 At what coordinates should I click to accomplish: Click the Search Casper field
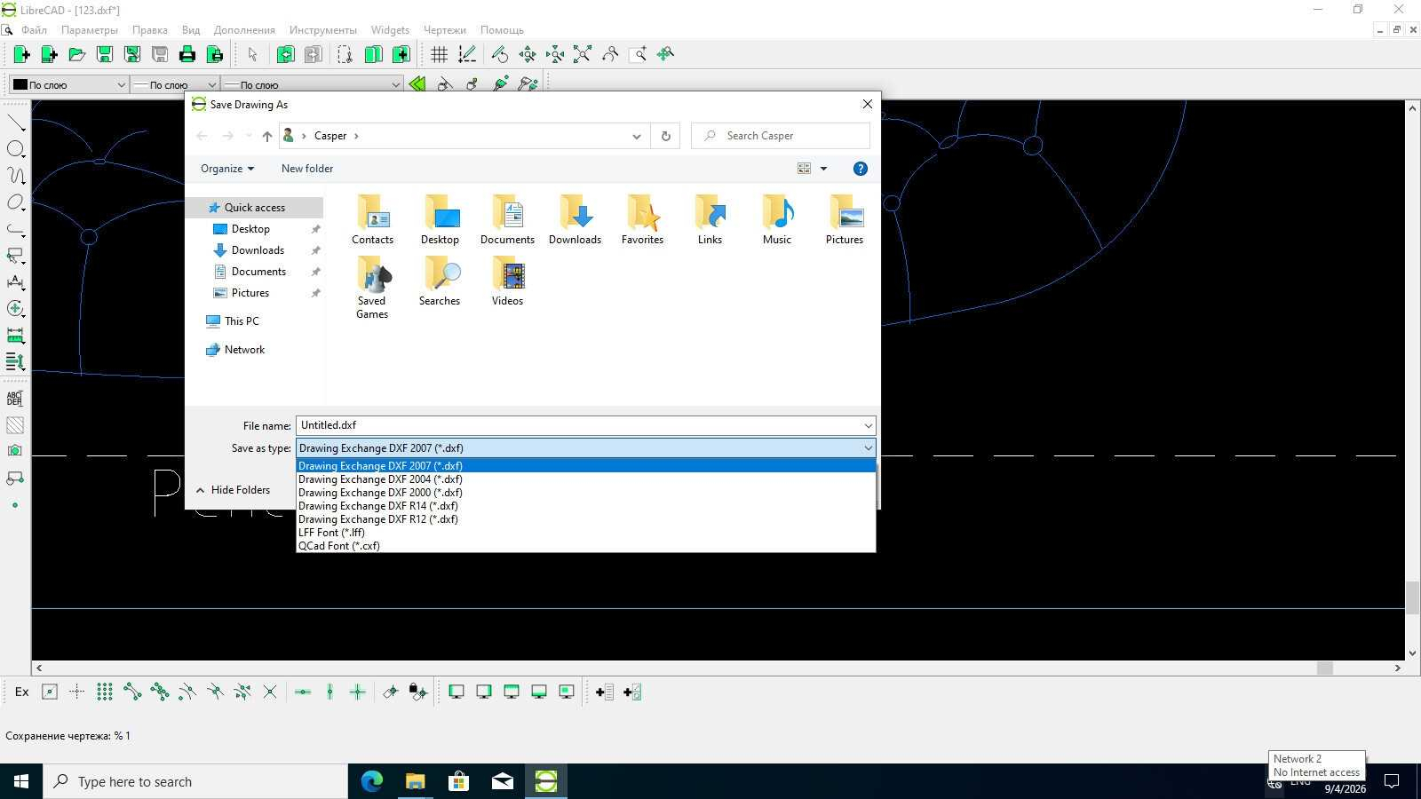(781, 136)
